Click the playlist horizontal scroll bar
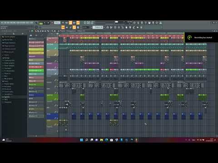This screenshot has width=218, height=163. click(121, 33)
